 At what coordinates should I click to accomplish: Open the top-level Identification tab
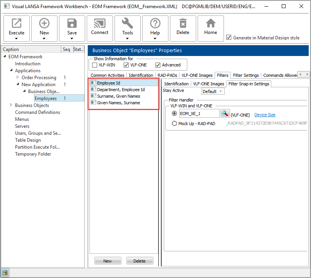click(x=141, y=75)
